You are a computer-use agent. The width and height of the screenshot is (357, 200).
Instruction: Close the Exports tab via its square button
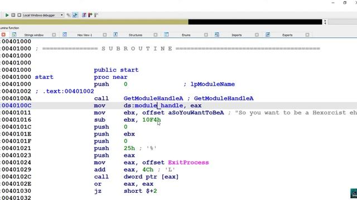(307, 35)
